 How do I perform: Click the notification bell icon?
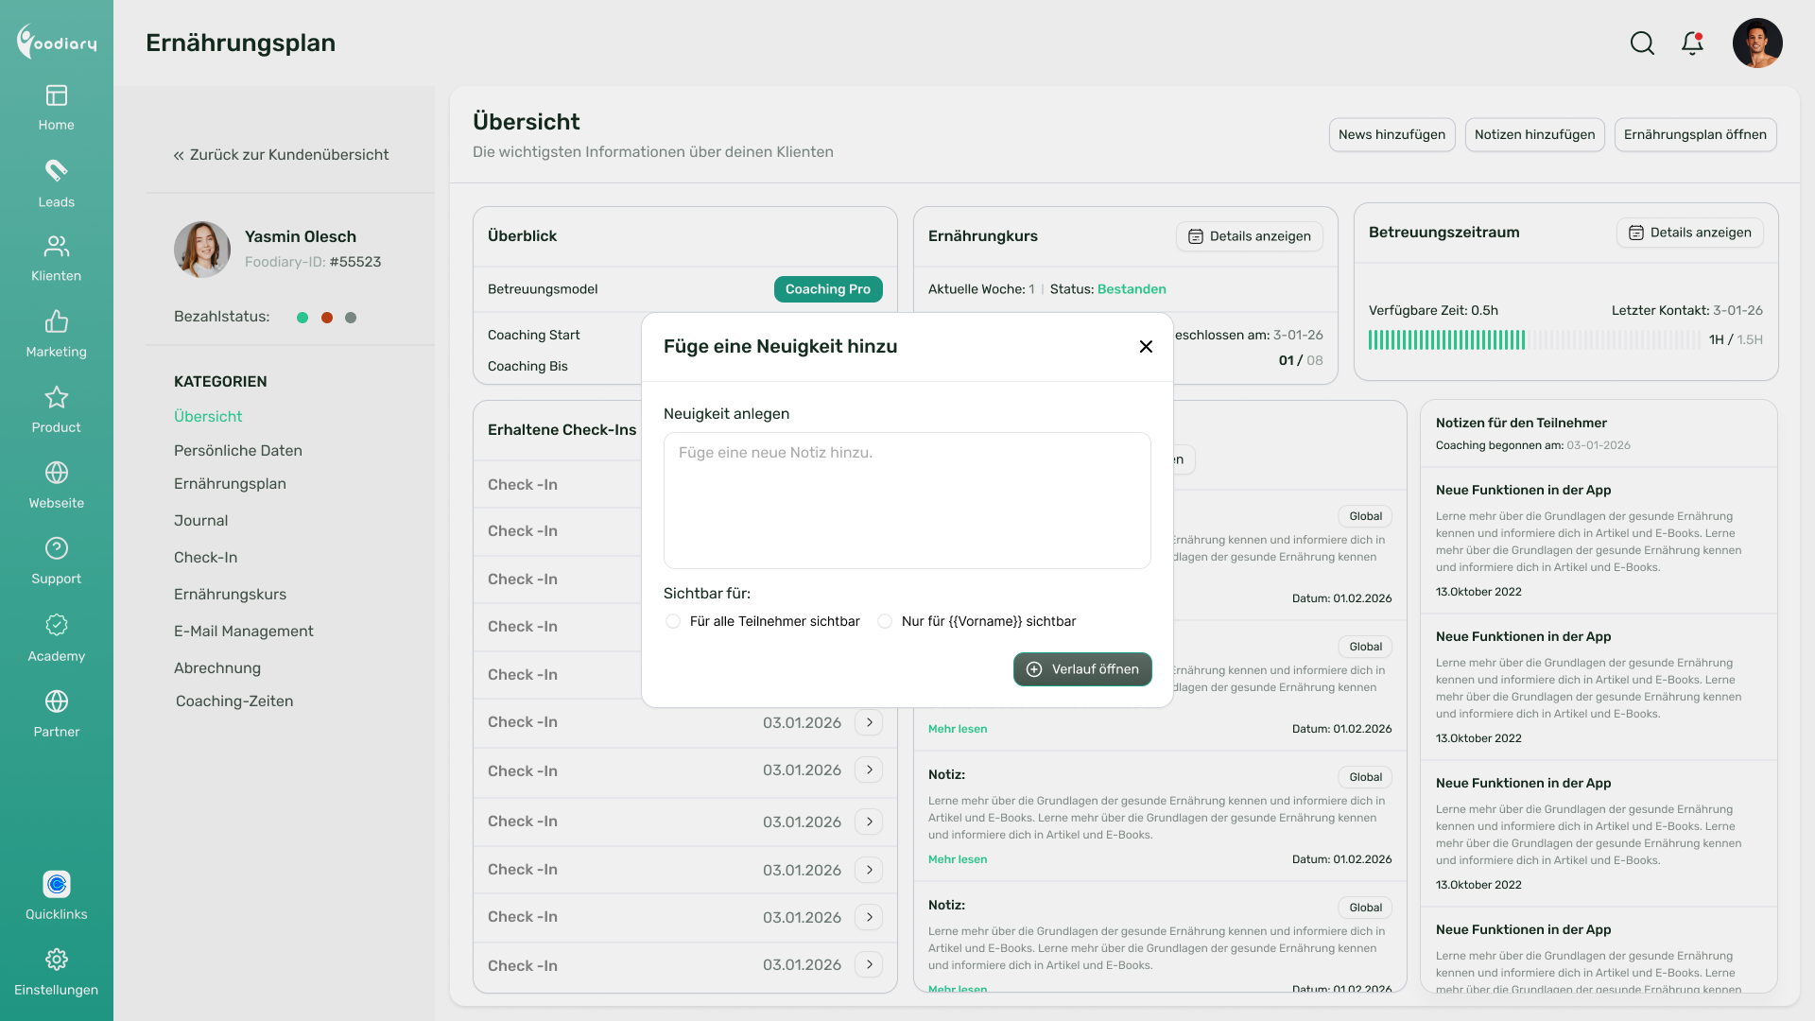pyautogui.click(x=1692, y=43)
